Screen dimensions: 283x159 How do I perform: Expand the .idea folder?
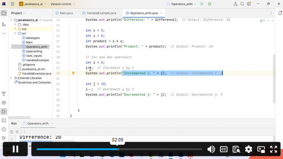[x=15, y=24]
